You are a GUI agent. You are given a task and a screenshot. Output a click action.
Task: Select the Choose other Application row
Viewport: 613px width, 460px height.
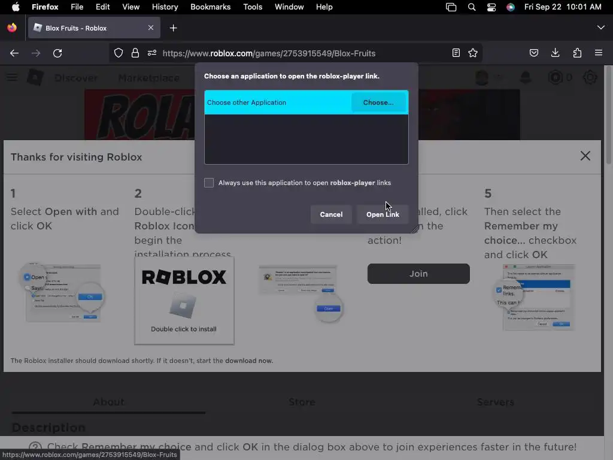pyautogui.click(x=306, y=102)
